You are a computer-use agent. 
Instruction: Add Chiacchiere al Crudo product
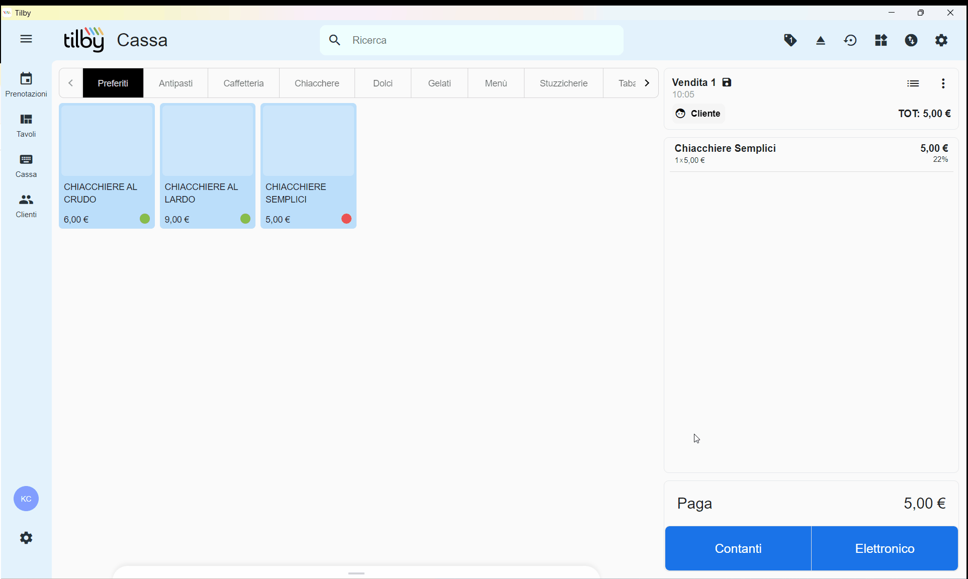107,166
